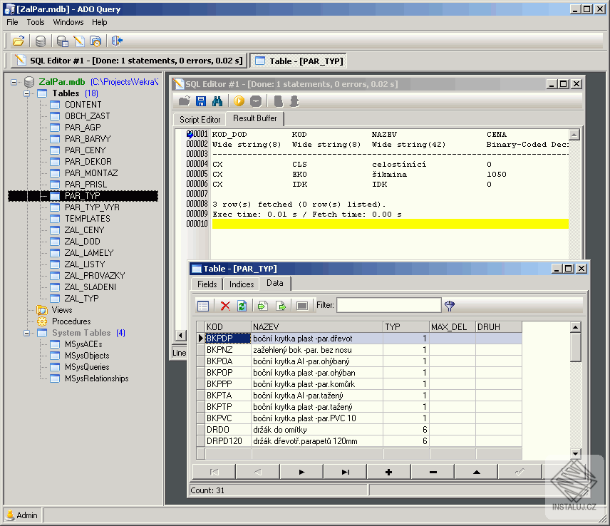Click the database connection icon on main toolbar
This screenshot has width=610, height=526.
(41, 41)
